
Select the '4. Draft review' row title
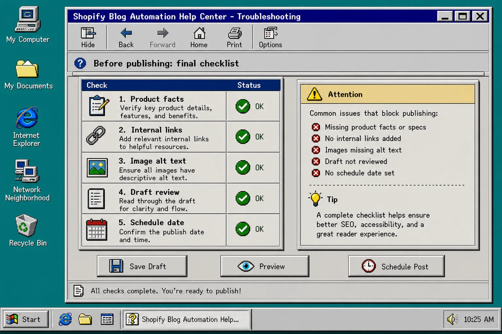click(149, 192)
